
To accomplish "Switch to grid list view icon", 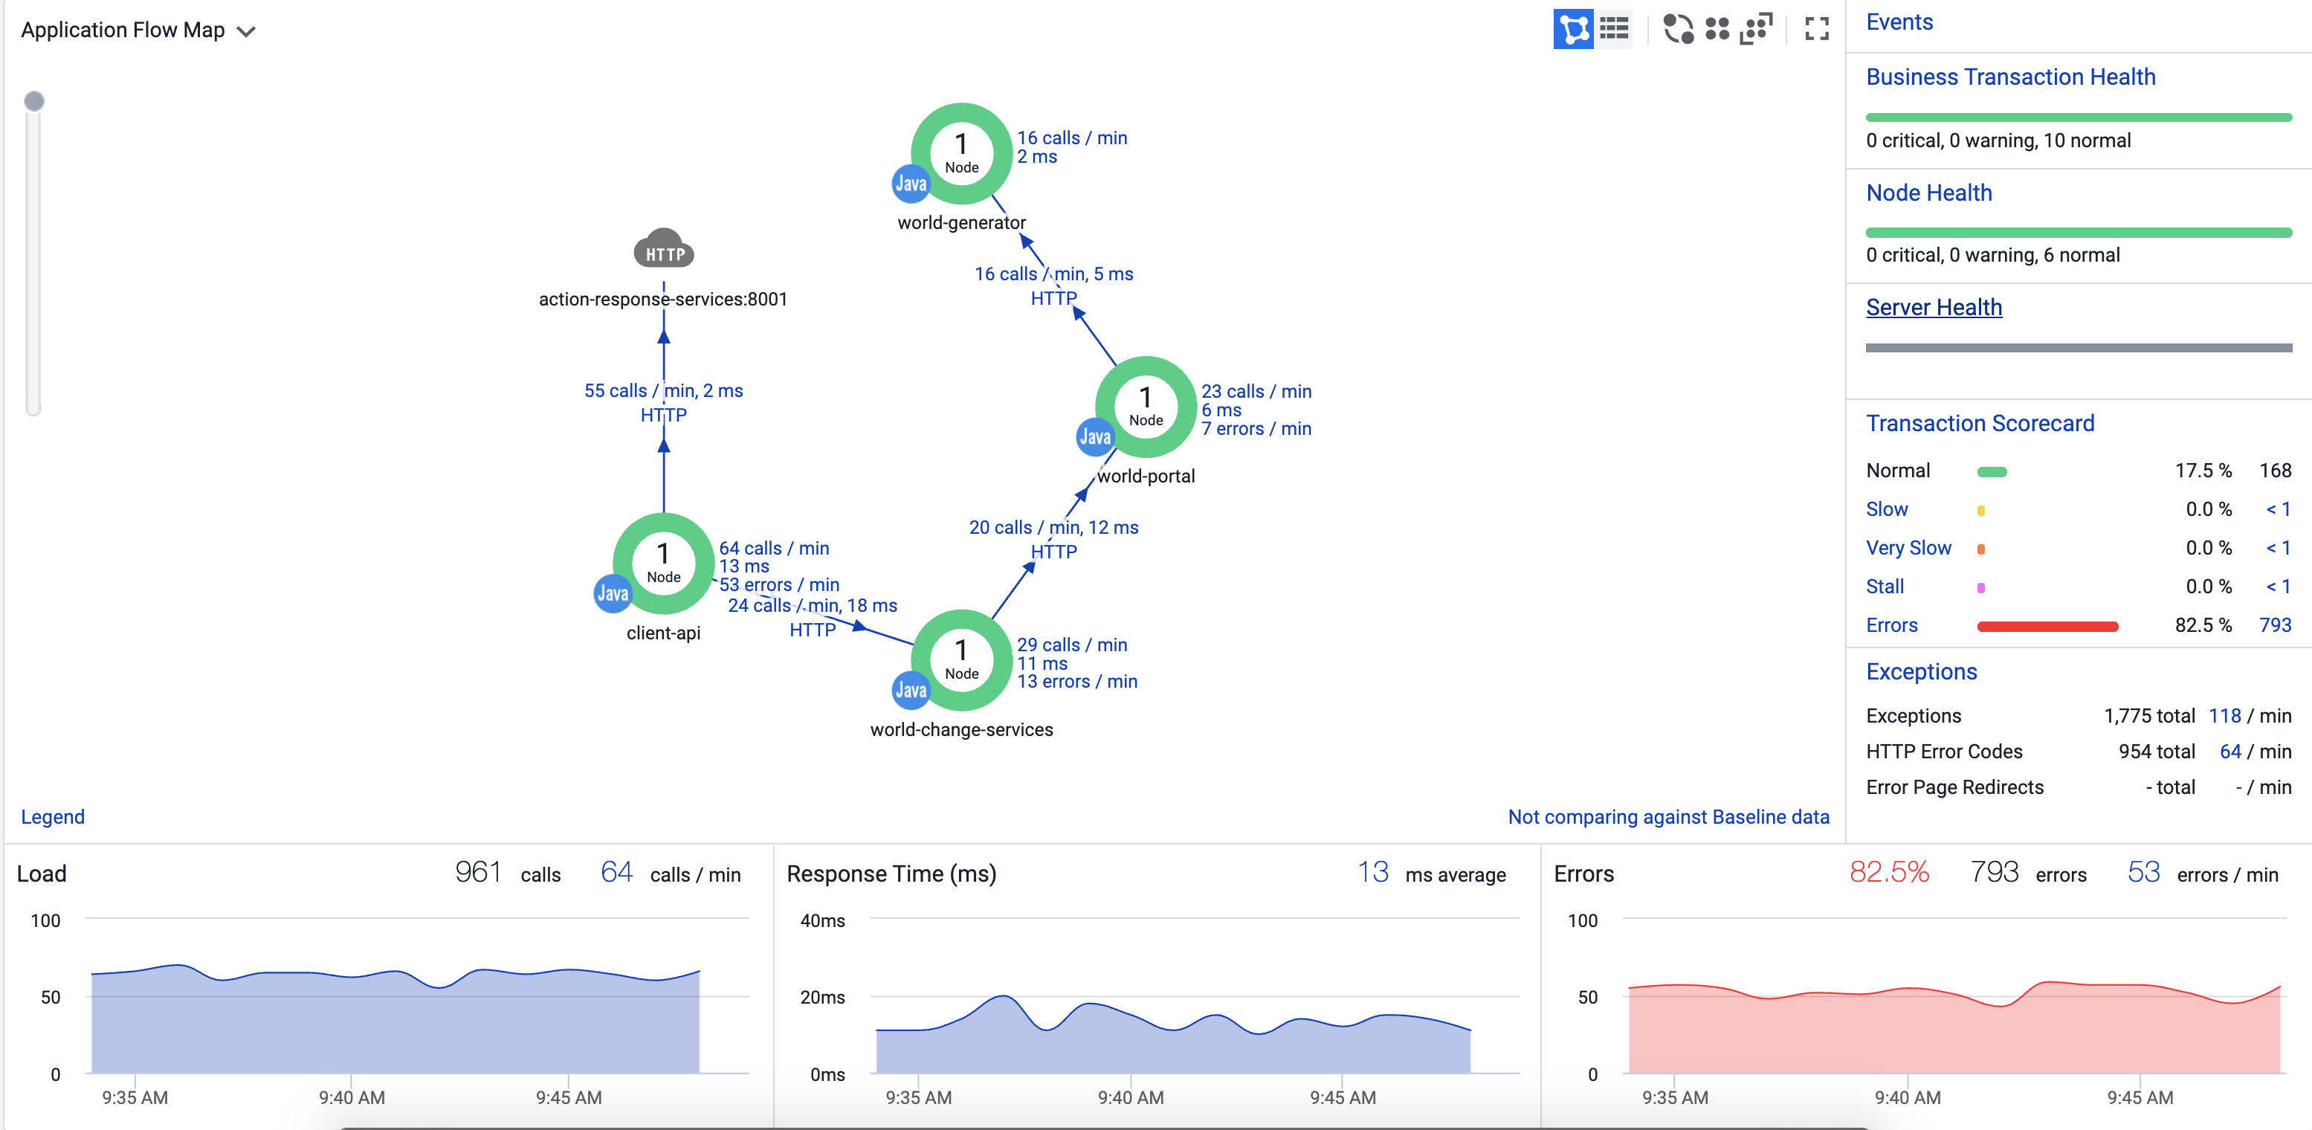I will click(1613, 30).
